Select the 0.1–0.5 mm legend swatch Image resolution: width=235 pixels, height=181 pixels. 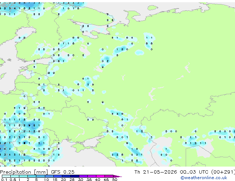(x=6, y=176)
